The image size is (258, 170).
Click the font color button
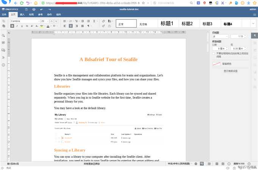[48, 26]
